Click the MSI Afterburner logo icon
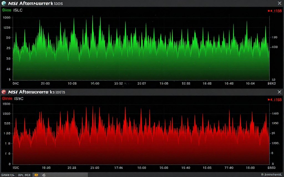284x177 pixels. [x=4, y=3]
